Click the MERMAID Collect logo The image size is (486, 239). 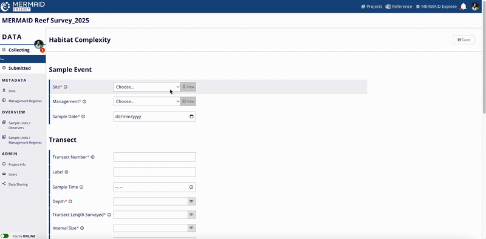[x=23, y=6]
